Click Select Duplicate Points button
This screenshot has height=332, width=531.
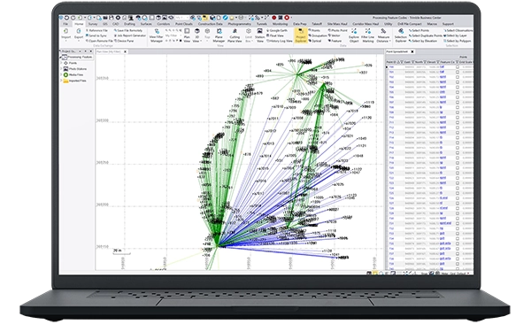coord(426,35)
